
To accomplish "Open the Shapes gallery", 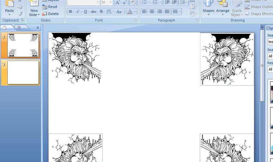I will pos(208,8).
